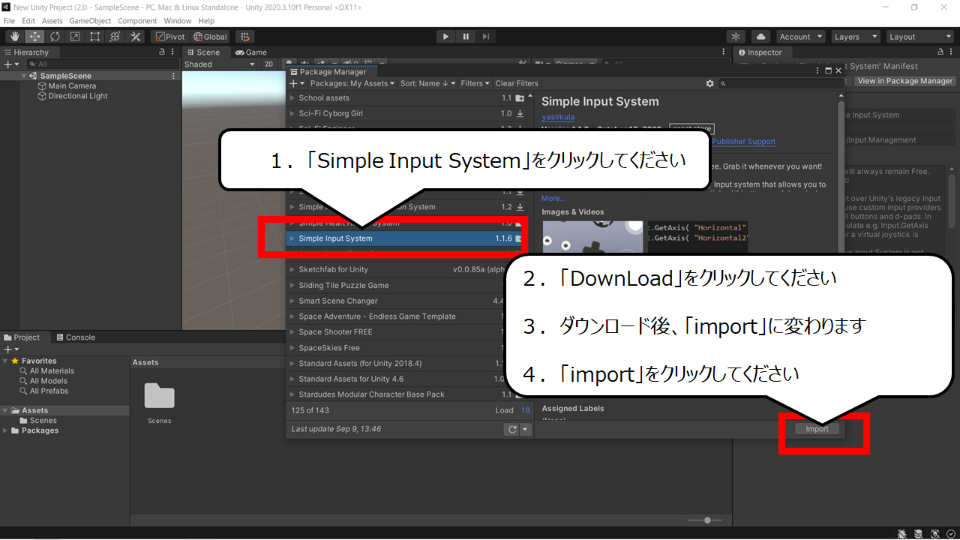Open the Window menu

[x=177, y=21]
